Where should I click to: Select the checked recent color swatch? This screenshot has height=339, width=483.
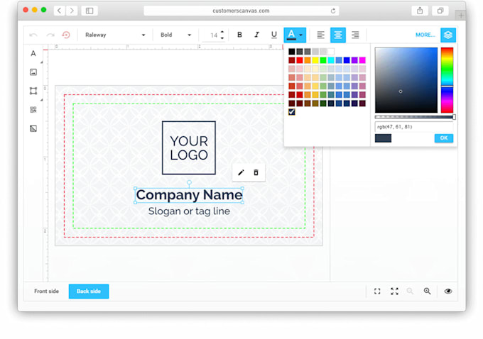tap(292, 112)
